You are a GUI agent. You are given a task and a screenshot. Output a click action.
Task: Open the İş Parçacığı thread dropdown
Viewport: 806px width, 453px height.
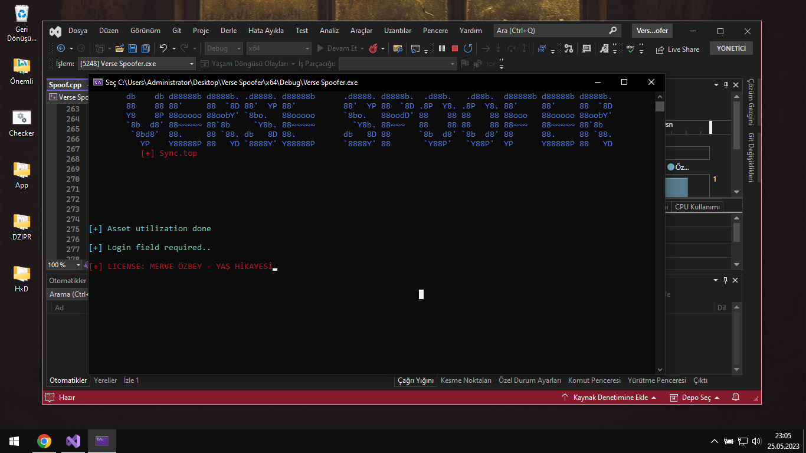(x=398, y=64)
